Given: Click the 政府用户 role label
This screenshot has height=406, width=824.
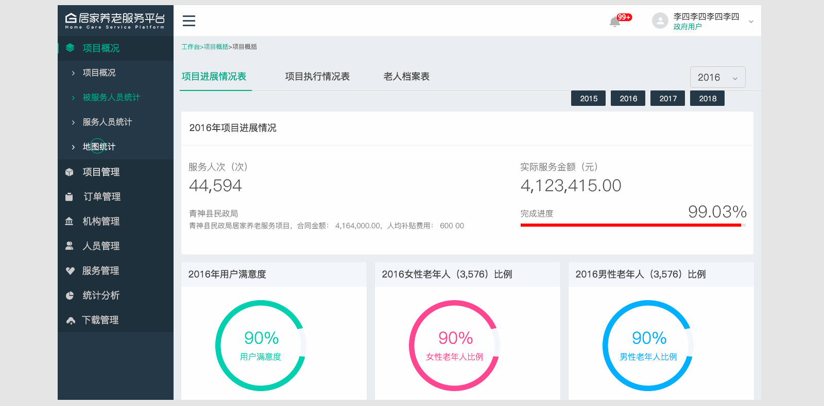Looking at the screenshot, I should point(688,27).
